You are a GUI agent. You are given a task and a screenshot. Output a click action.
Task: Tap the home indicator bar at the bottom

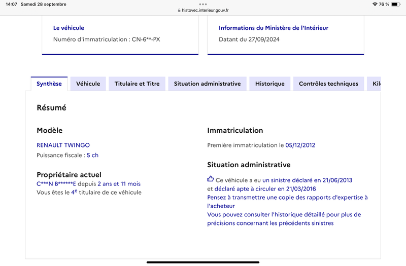click(203, 262)
